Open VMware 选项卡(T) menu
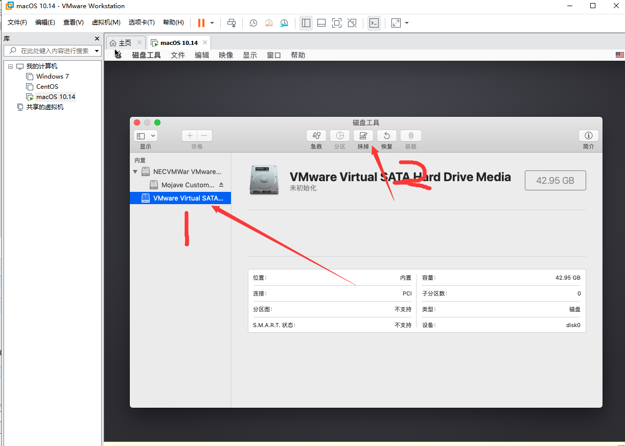This screenshot has width=625, height=446. [x=142, y=22]
